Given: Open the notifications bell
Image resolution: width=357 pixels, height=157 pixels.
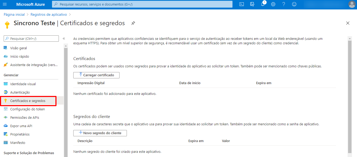Looking at the screenshot, I should click(263, 4).
